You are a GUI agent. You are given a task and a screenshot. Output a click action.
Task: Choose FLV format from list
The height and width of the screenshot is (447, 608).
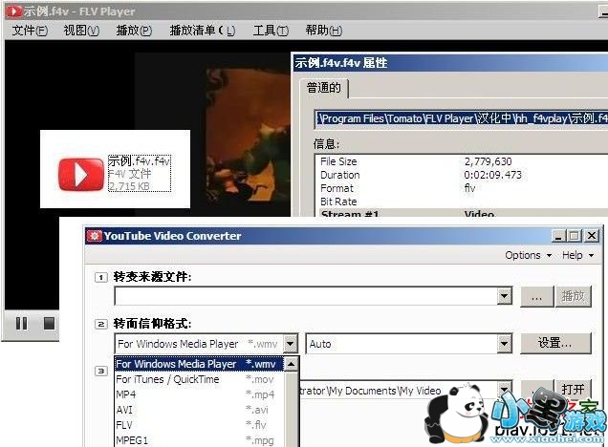[x=199, y=425]
